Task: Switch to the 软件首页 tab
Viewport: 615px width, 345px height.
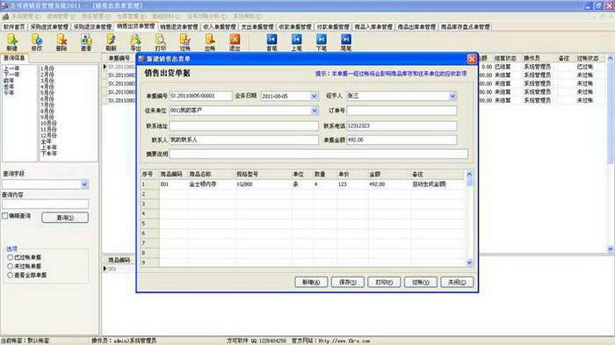Action: [14, 27]
